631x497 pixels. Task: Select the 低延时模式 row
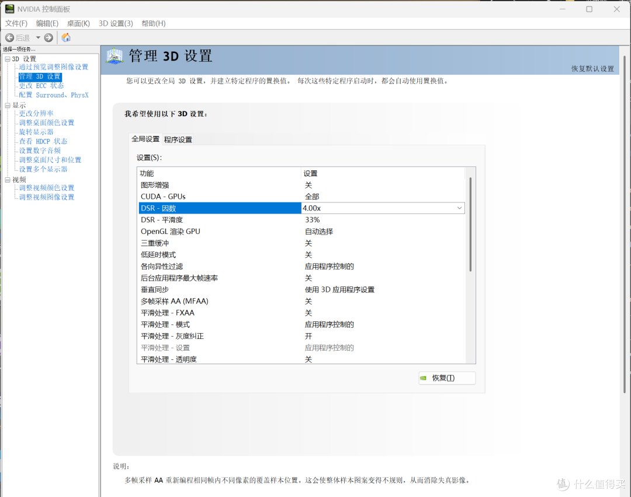tap(301, 255)
